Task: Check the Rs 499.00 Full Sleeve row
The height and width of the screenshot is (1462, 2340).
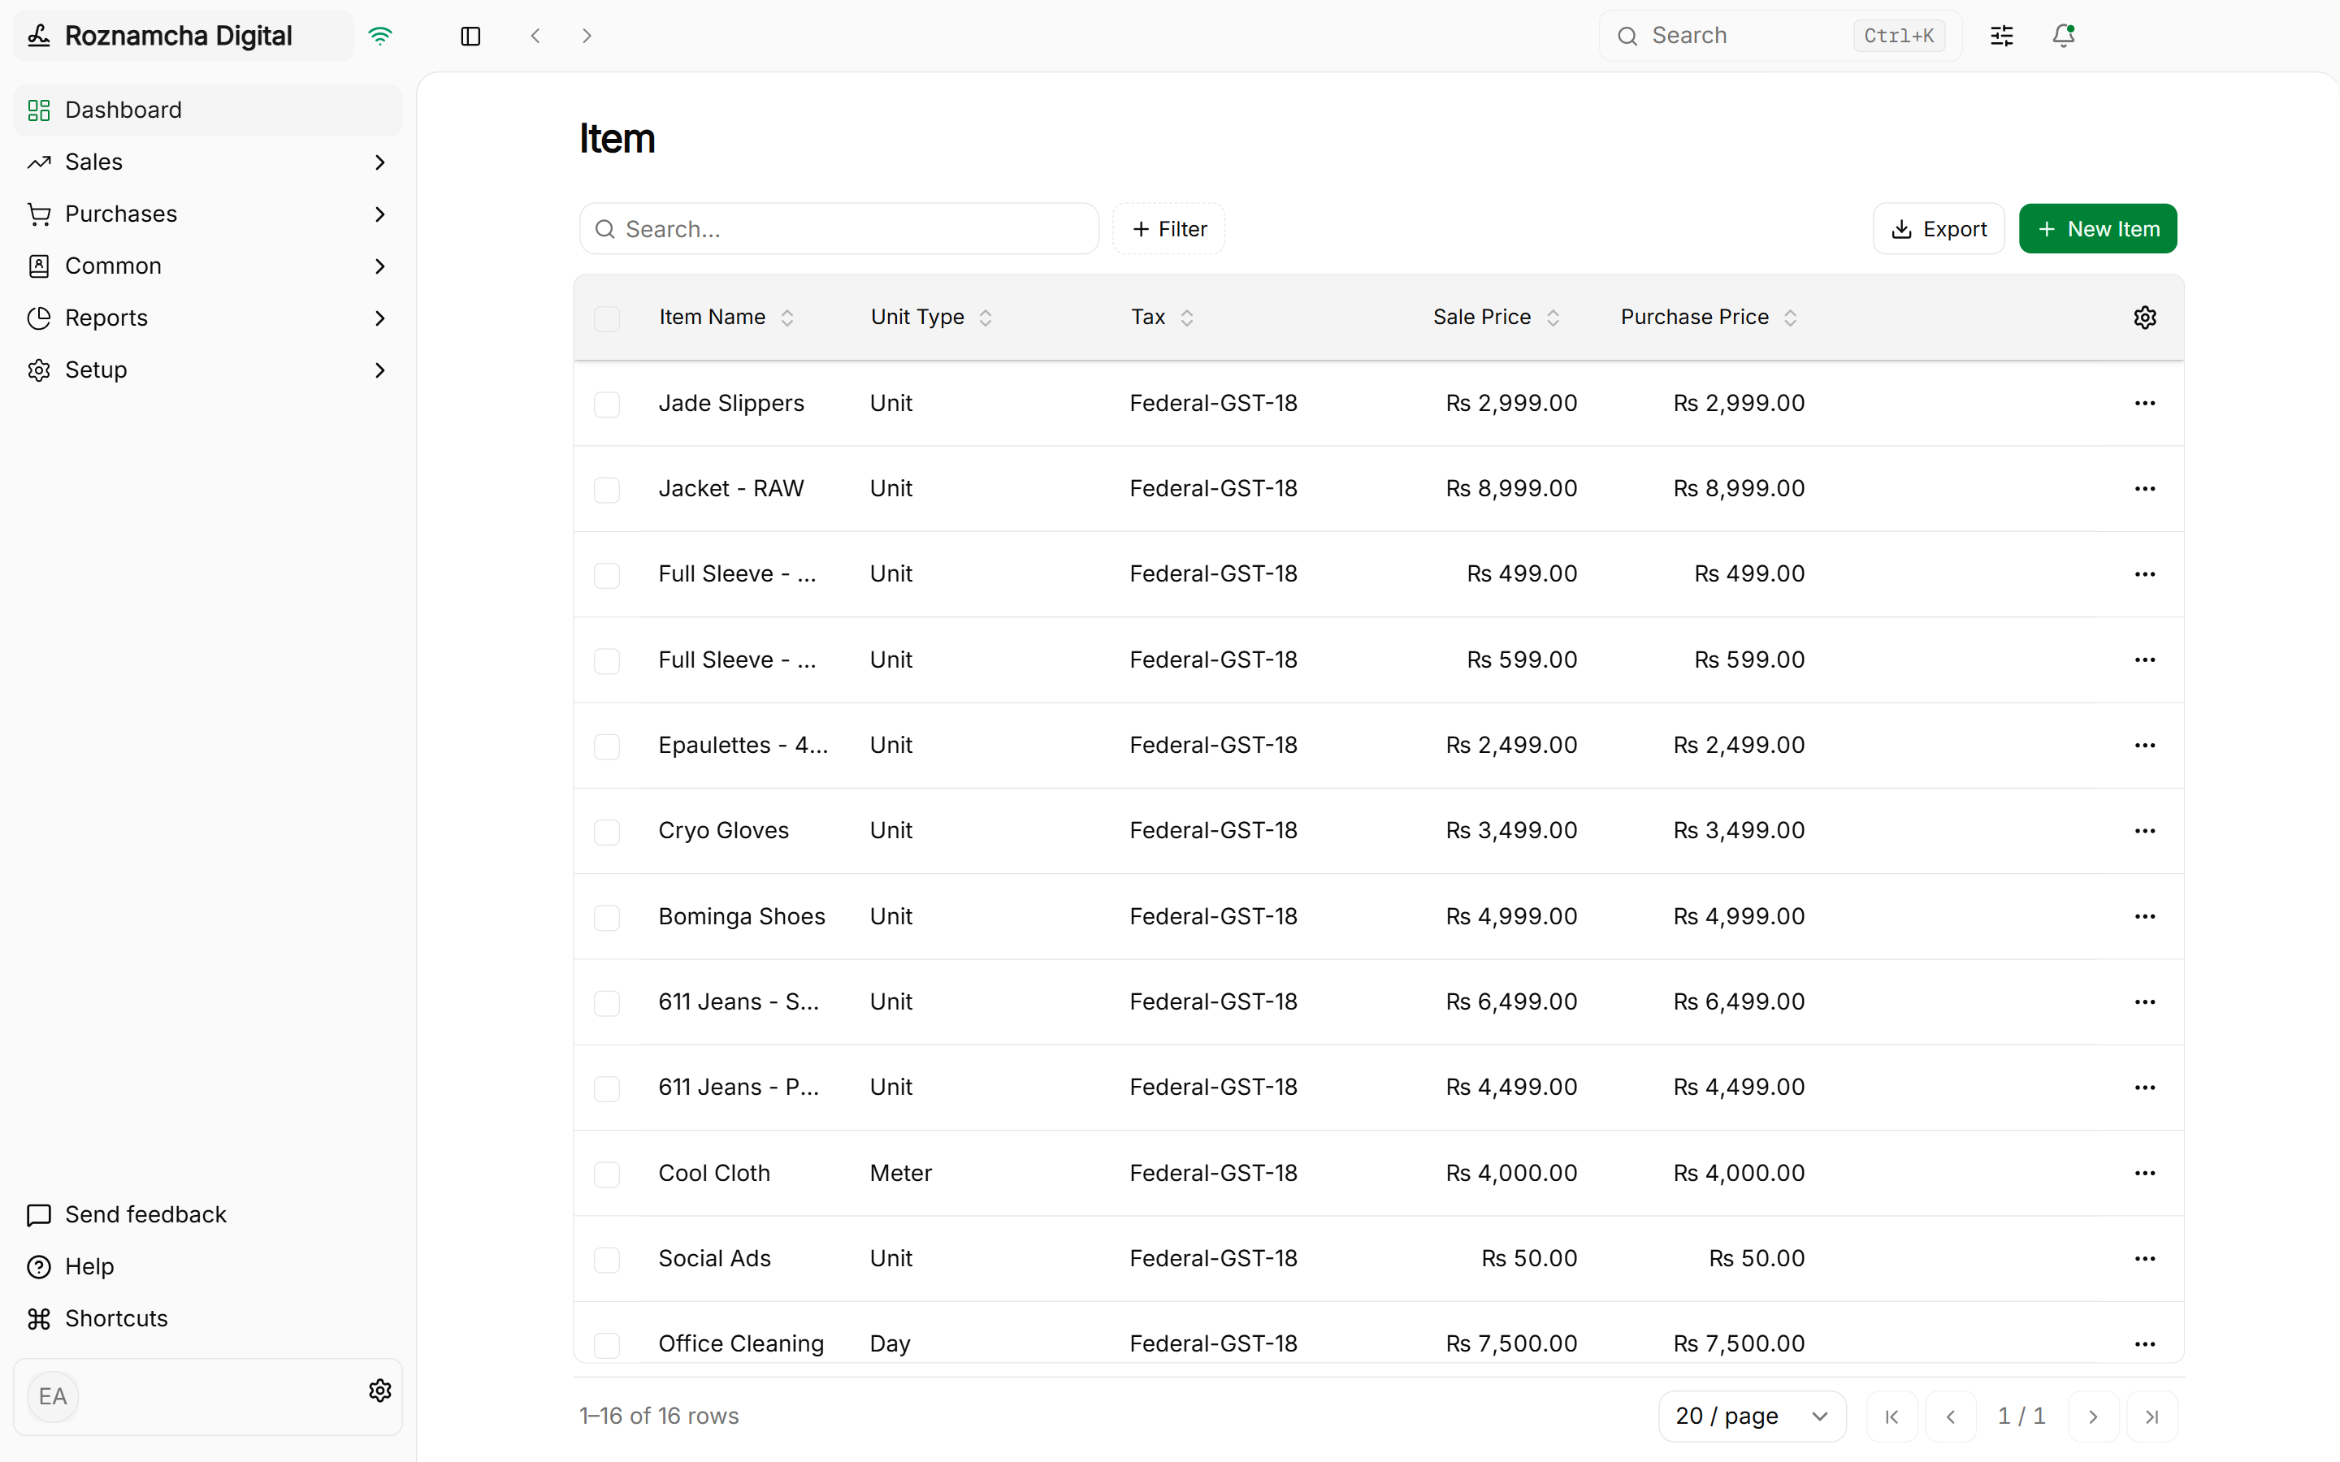Action: 606,575
